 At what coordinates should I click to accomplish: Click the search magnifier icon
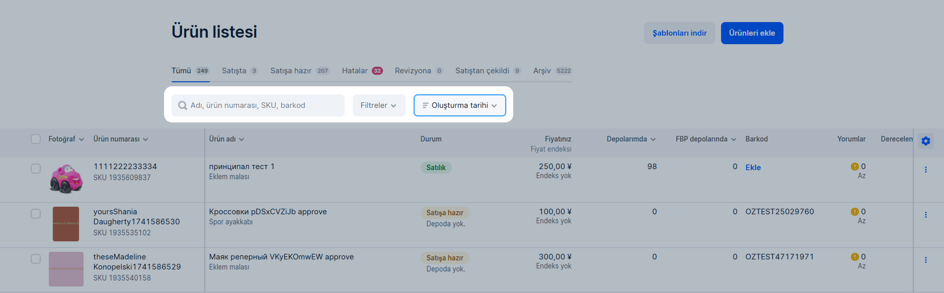pyautogui.click(x=183, y=105)
